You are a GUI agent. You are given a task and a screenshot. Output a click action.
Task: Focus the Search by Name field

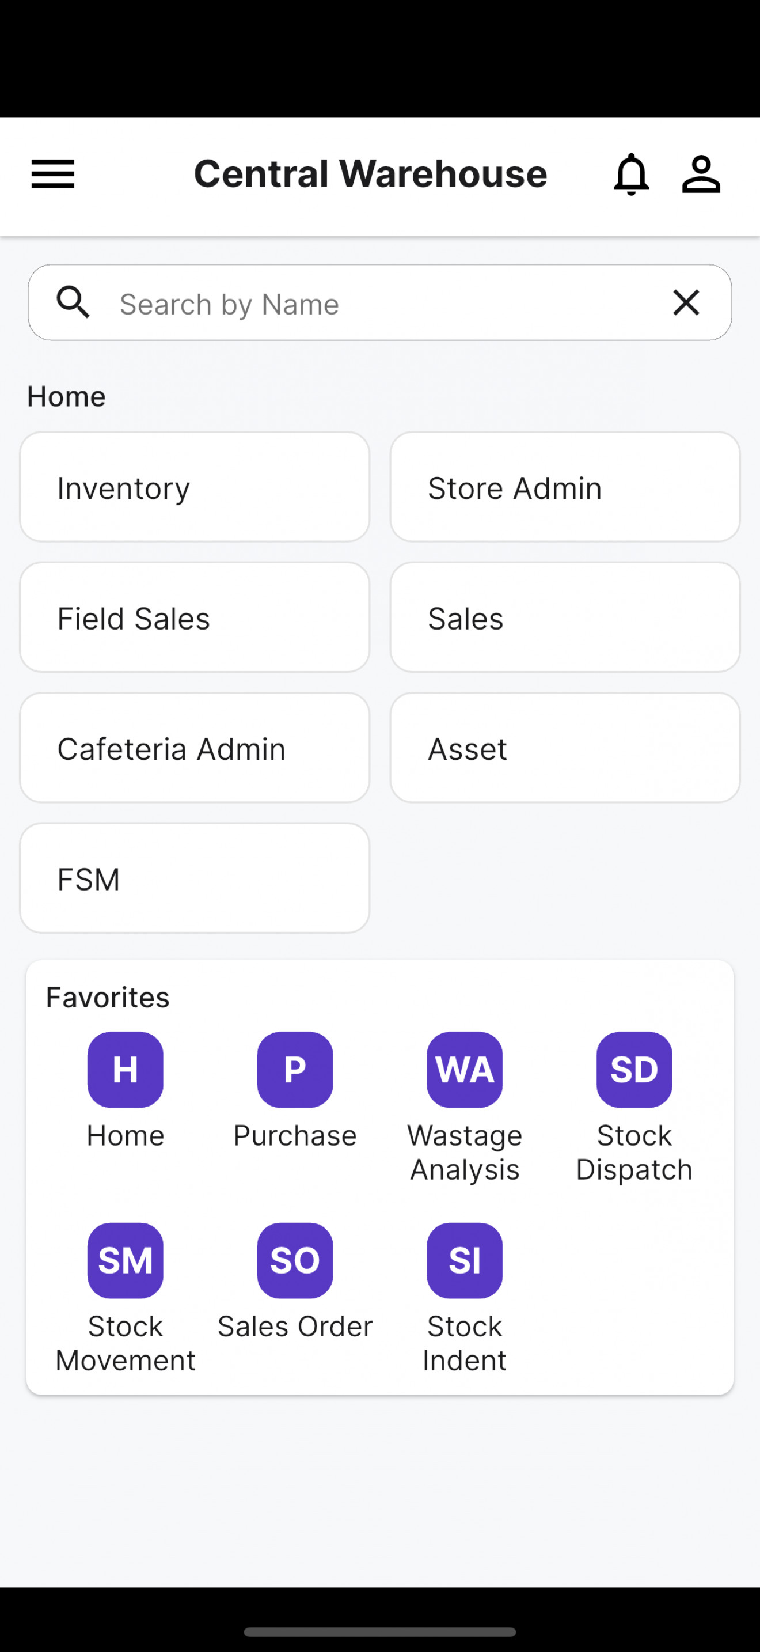[x=380, y=303]
